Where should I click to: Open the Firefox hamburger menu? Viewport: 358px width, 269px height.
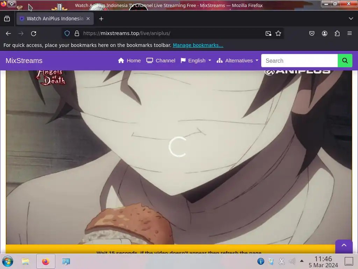tap(350, 33)
